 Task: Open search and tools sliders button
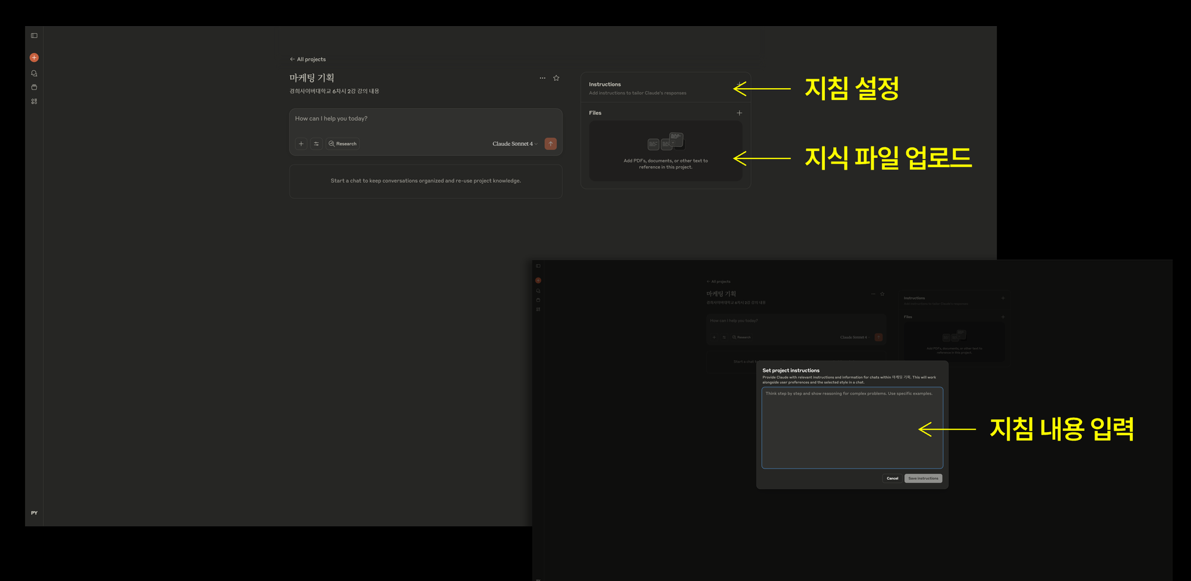(316, 143)
